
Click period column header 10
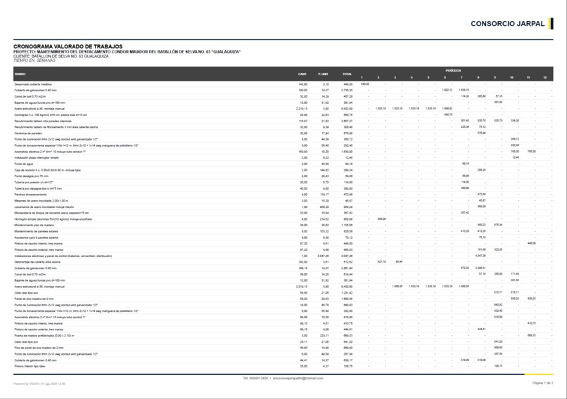point(511,77)
